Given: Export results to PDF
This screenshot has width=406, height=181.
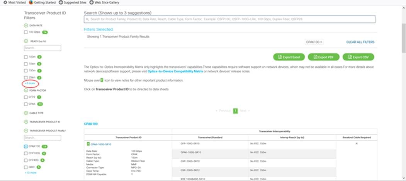Looking at the screenshot, I should tap(324, 57).
